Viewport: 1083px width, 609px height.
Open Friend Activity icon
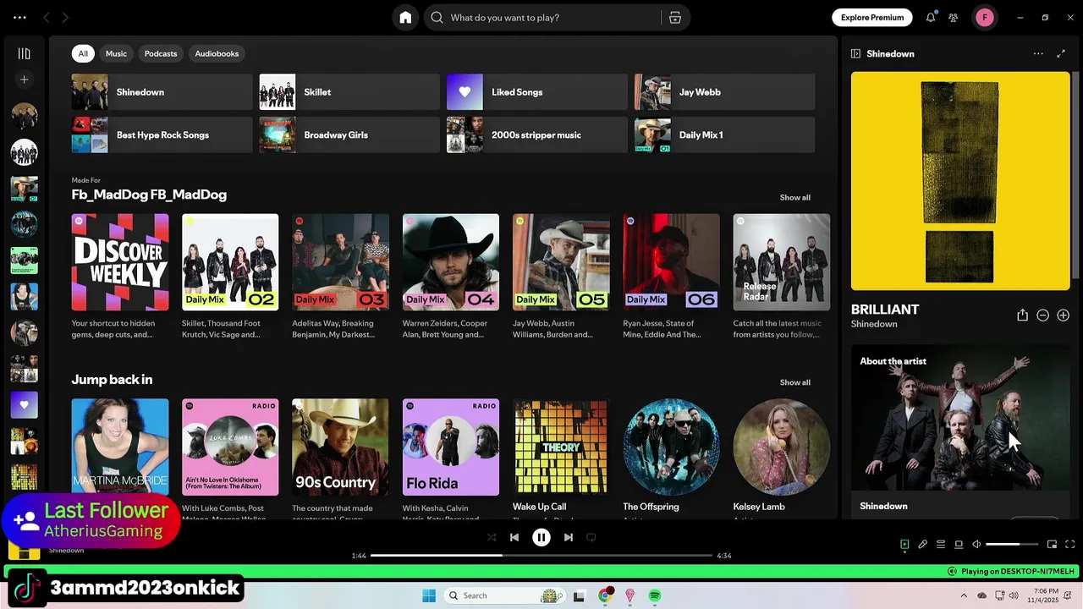[x=954, y=17]
